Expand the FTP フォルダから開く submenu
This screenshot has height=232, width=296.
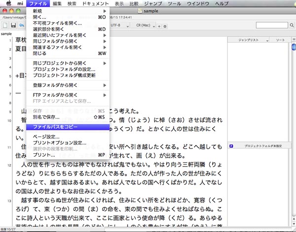67,94
